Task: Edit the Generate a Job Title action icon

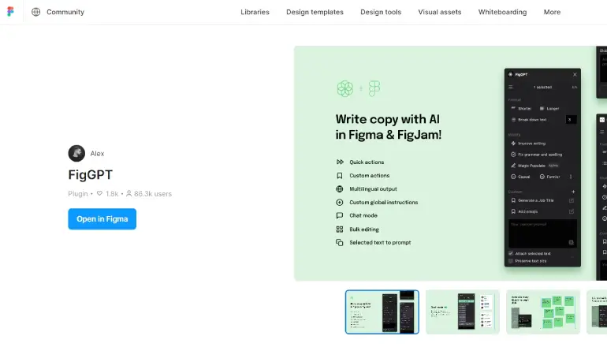Action: pos(572,200)
